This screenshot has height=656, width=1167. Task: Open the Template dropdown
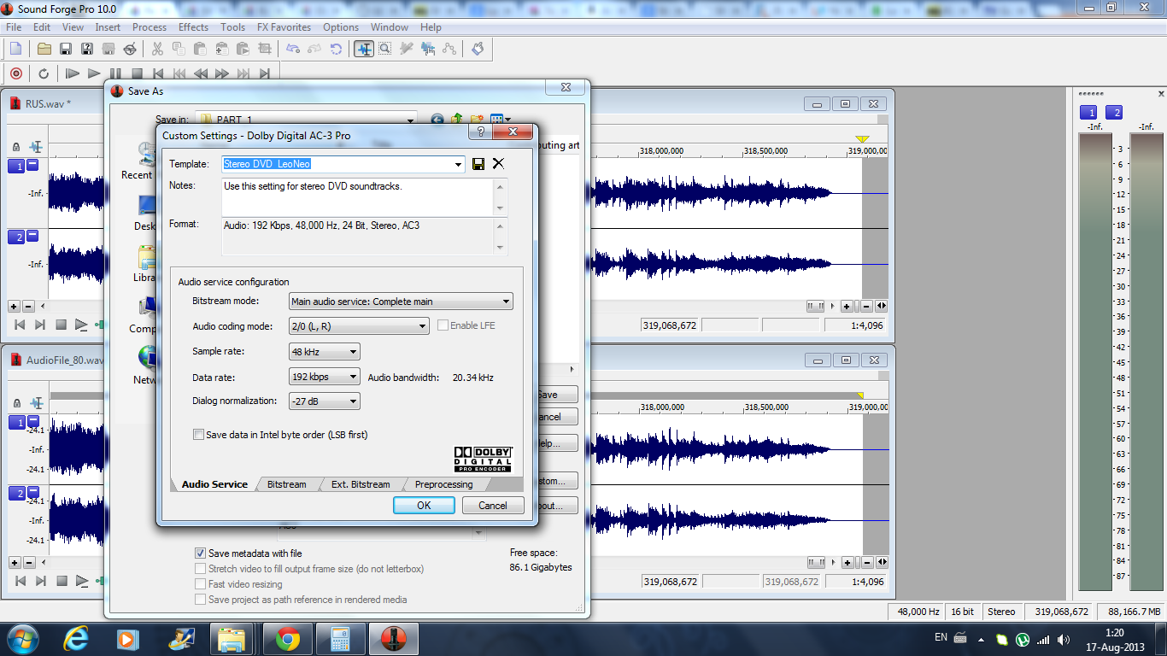[x=458, y=164]
